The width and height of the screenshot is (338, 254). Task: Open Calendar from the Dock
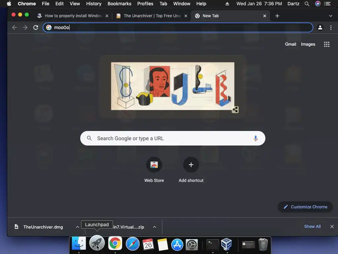point(148,244)
